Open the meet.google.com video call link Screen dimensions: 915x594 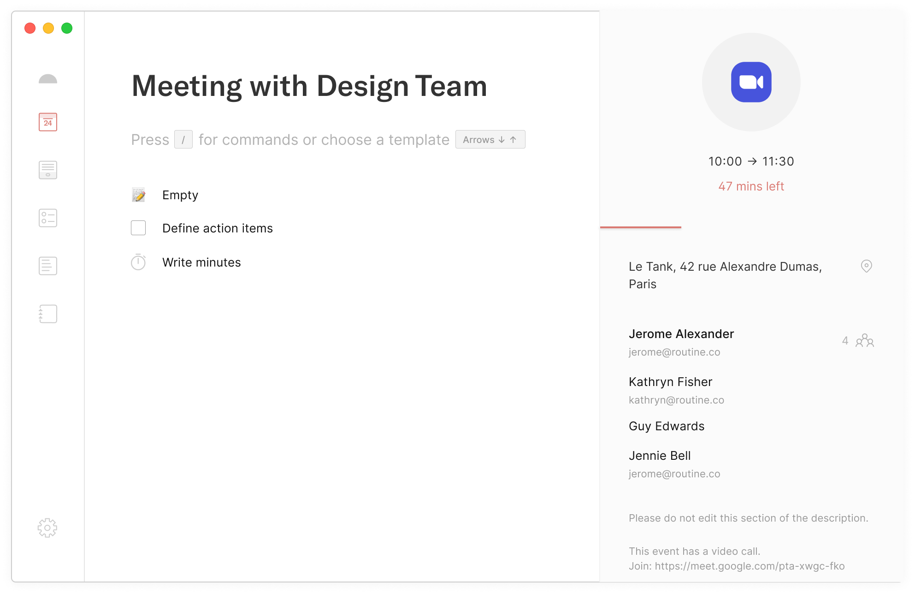point(750,566)
